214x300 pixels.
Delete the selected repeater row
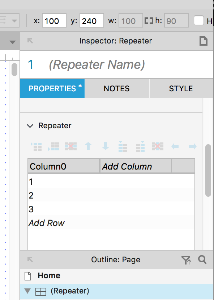coord(71,146)
